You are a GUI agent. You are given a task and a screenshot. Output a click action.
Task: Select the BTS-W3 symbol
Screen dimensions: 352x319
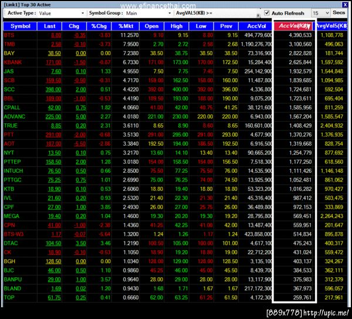(x=13, y=234)
